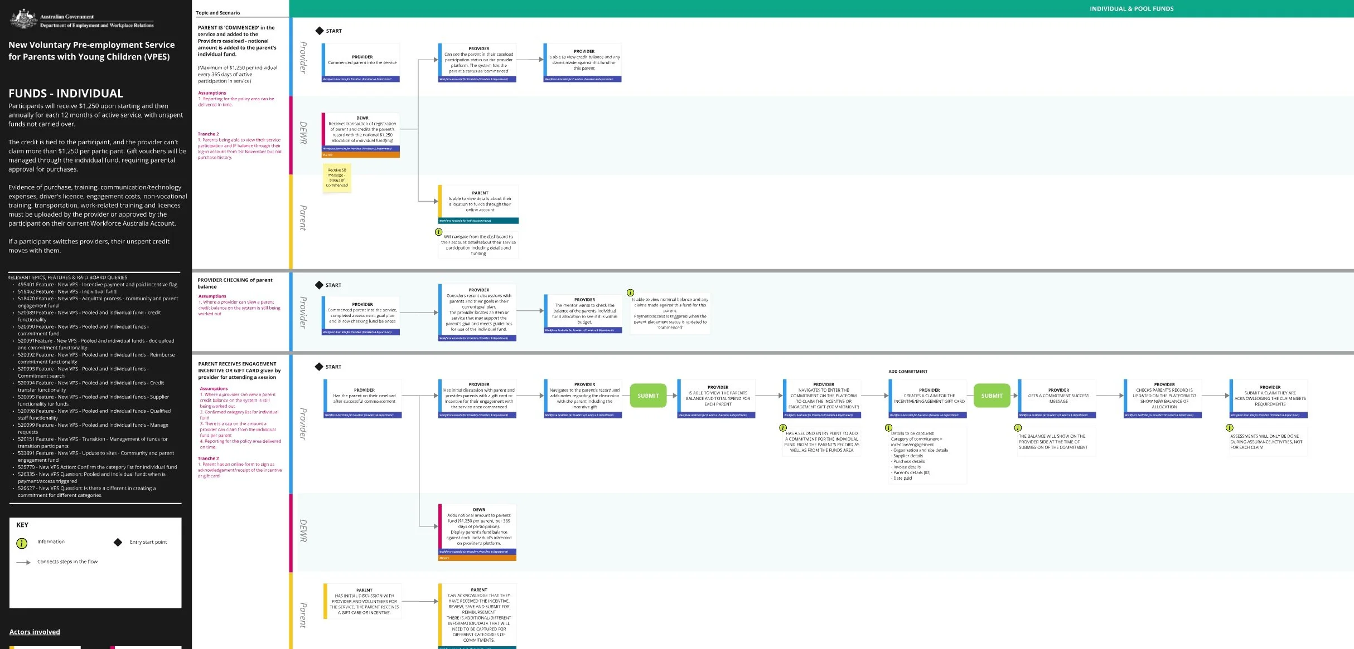Click the Australian Government crest logo

click(x=23, y=19)
